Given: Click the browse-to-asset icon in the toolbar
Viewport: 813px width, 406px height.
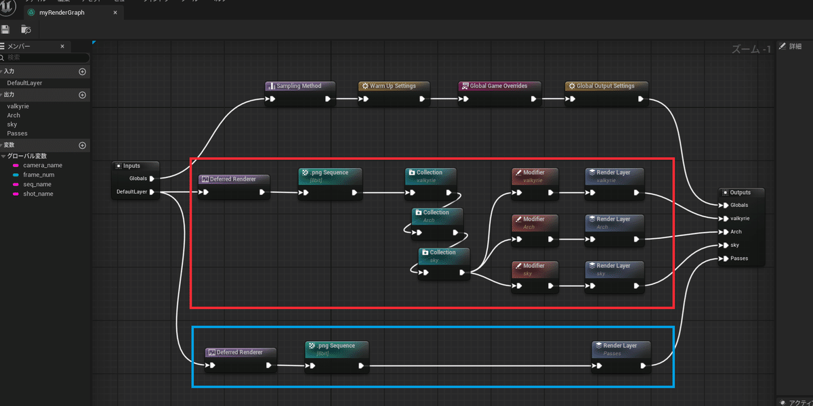Looking at the screenshot, I should point(26,29).
